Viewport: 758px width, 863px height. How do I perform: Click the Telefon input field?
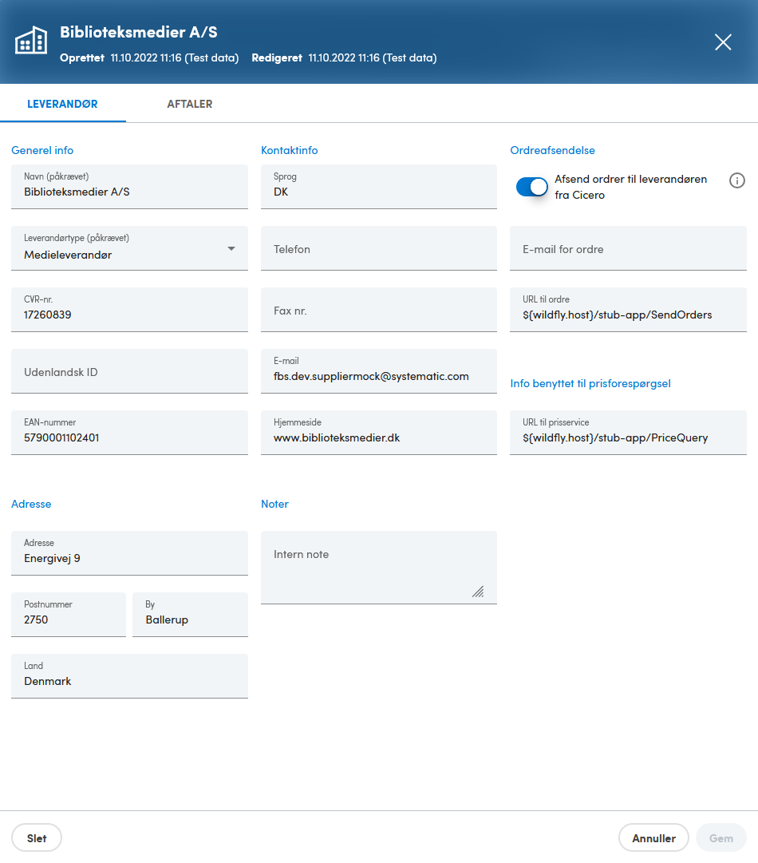[379, 248]
